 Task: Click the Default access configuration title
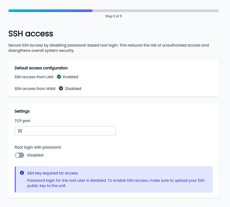point(41,68)
